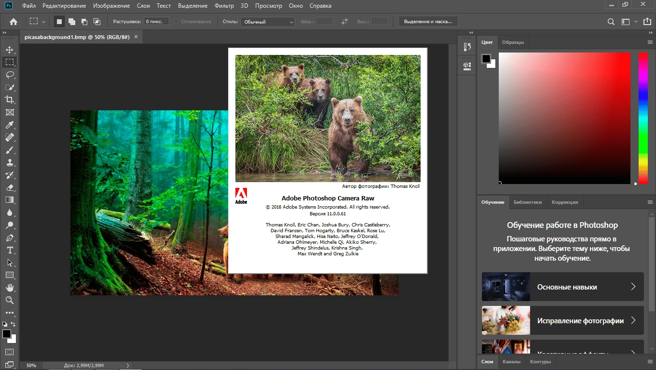Click the Home icon in options bar
The height and width of the screenshot is (370, 656).
(14, 22)
